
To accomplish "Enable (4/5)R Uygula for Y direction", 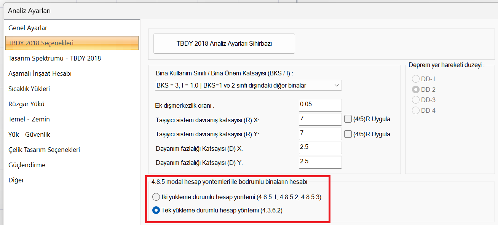I will click(348, 134).
